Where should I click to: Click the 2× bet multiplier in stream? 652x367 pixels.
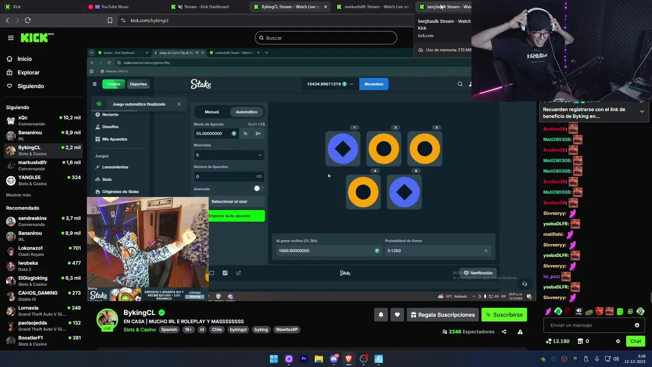click(x=258, y=134)
